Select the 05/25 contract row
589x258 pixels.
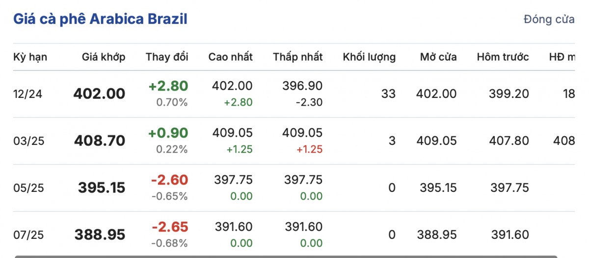[28, 188]
